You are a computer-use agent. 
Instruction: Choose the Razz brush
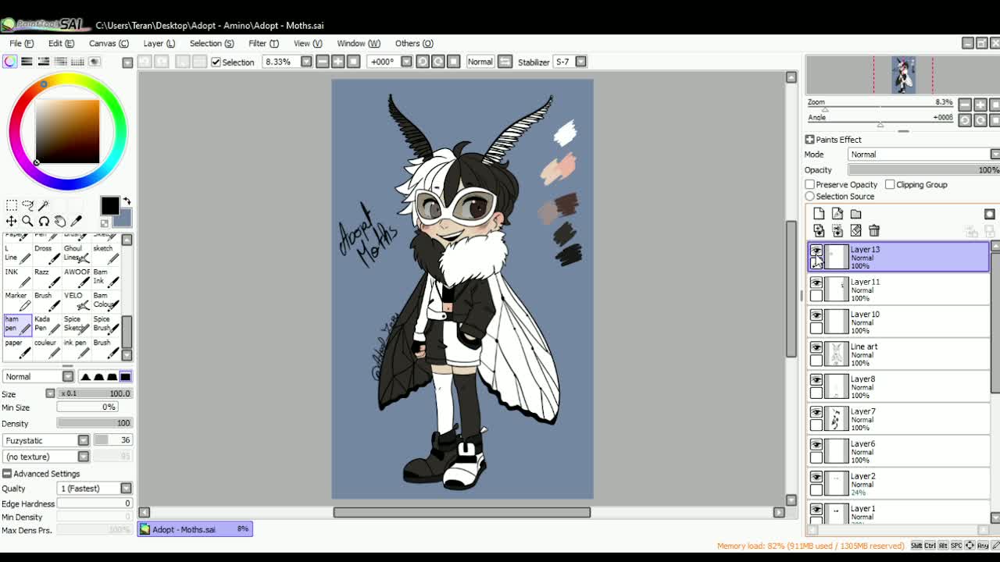[48, 277]
